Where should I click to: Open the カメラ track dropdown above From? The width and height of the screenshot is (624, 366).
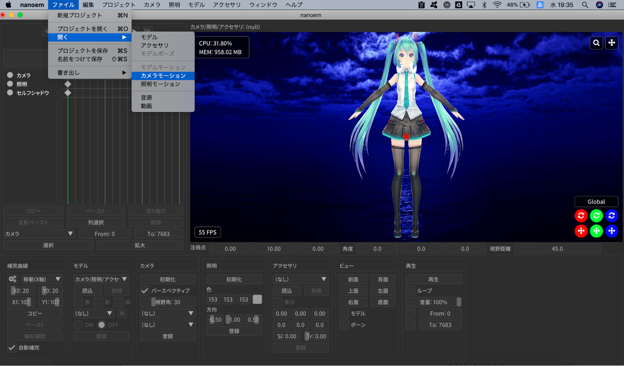click(x=39, y=234)
